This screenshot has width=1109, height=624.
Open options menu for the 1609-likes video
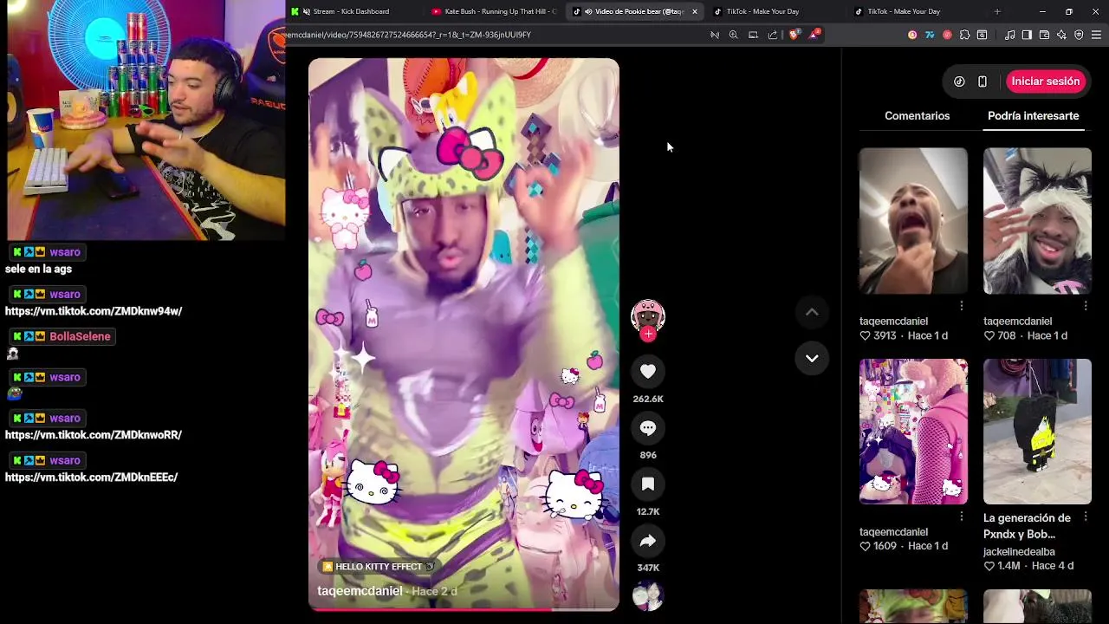[961, 517]
